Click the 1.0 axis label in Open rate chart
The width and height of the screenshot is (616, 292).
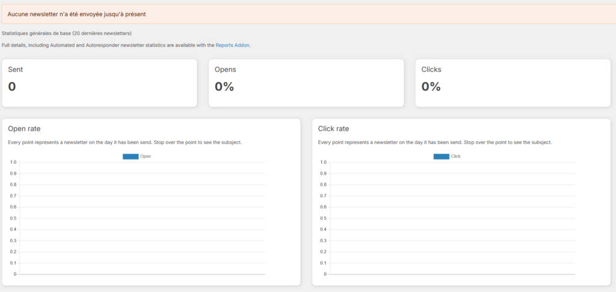tap(13, 162)
